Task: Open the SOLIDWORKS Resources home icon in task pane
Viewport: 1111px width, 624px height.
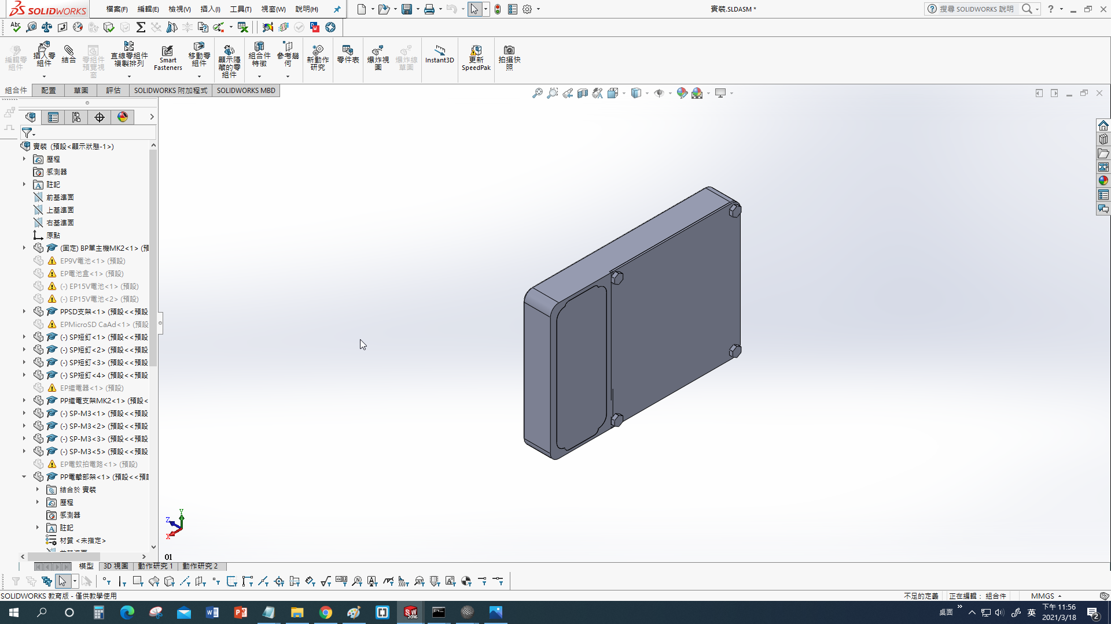Action: pyautogui.click(x=1103, y=125)
